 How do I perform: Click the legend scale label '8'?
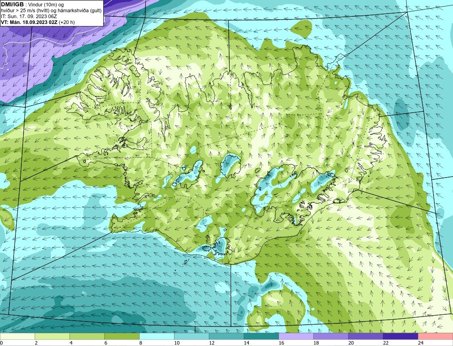[x=141, y=343]
